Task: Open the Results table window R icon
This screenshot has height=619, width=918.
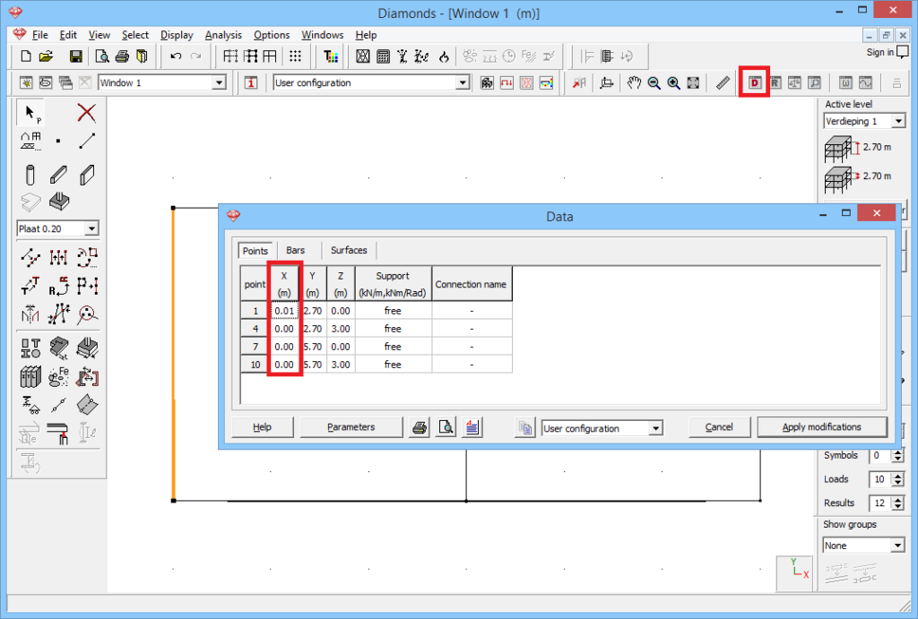Action: tap(775, 83)
